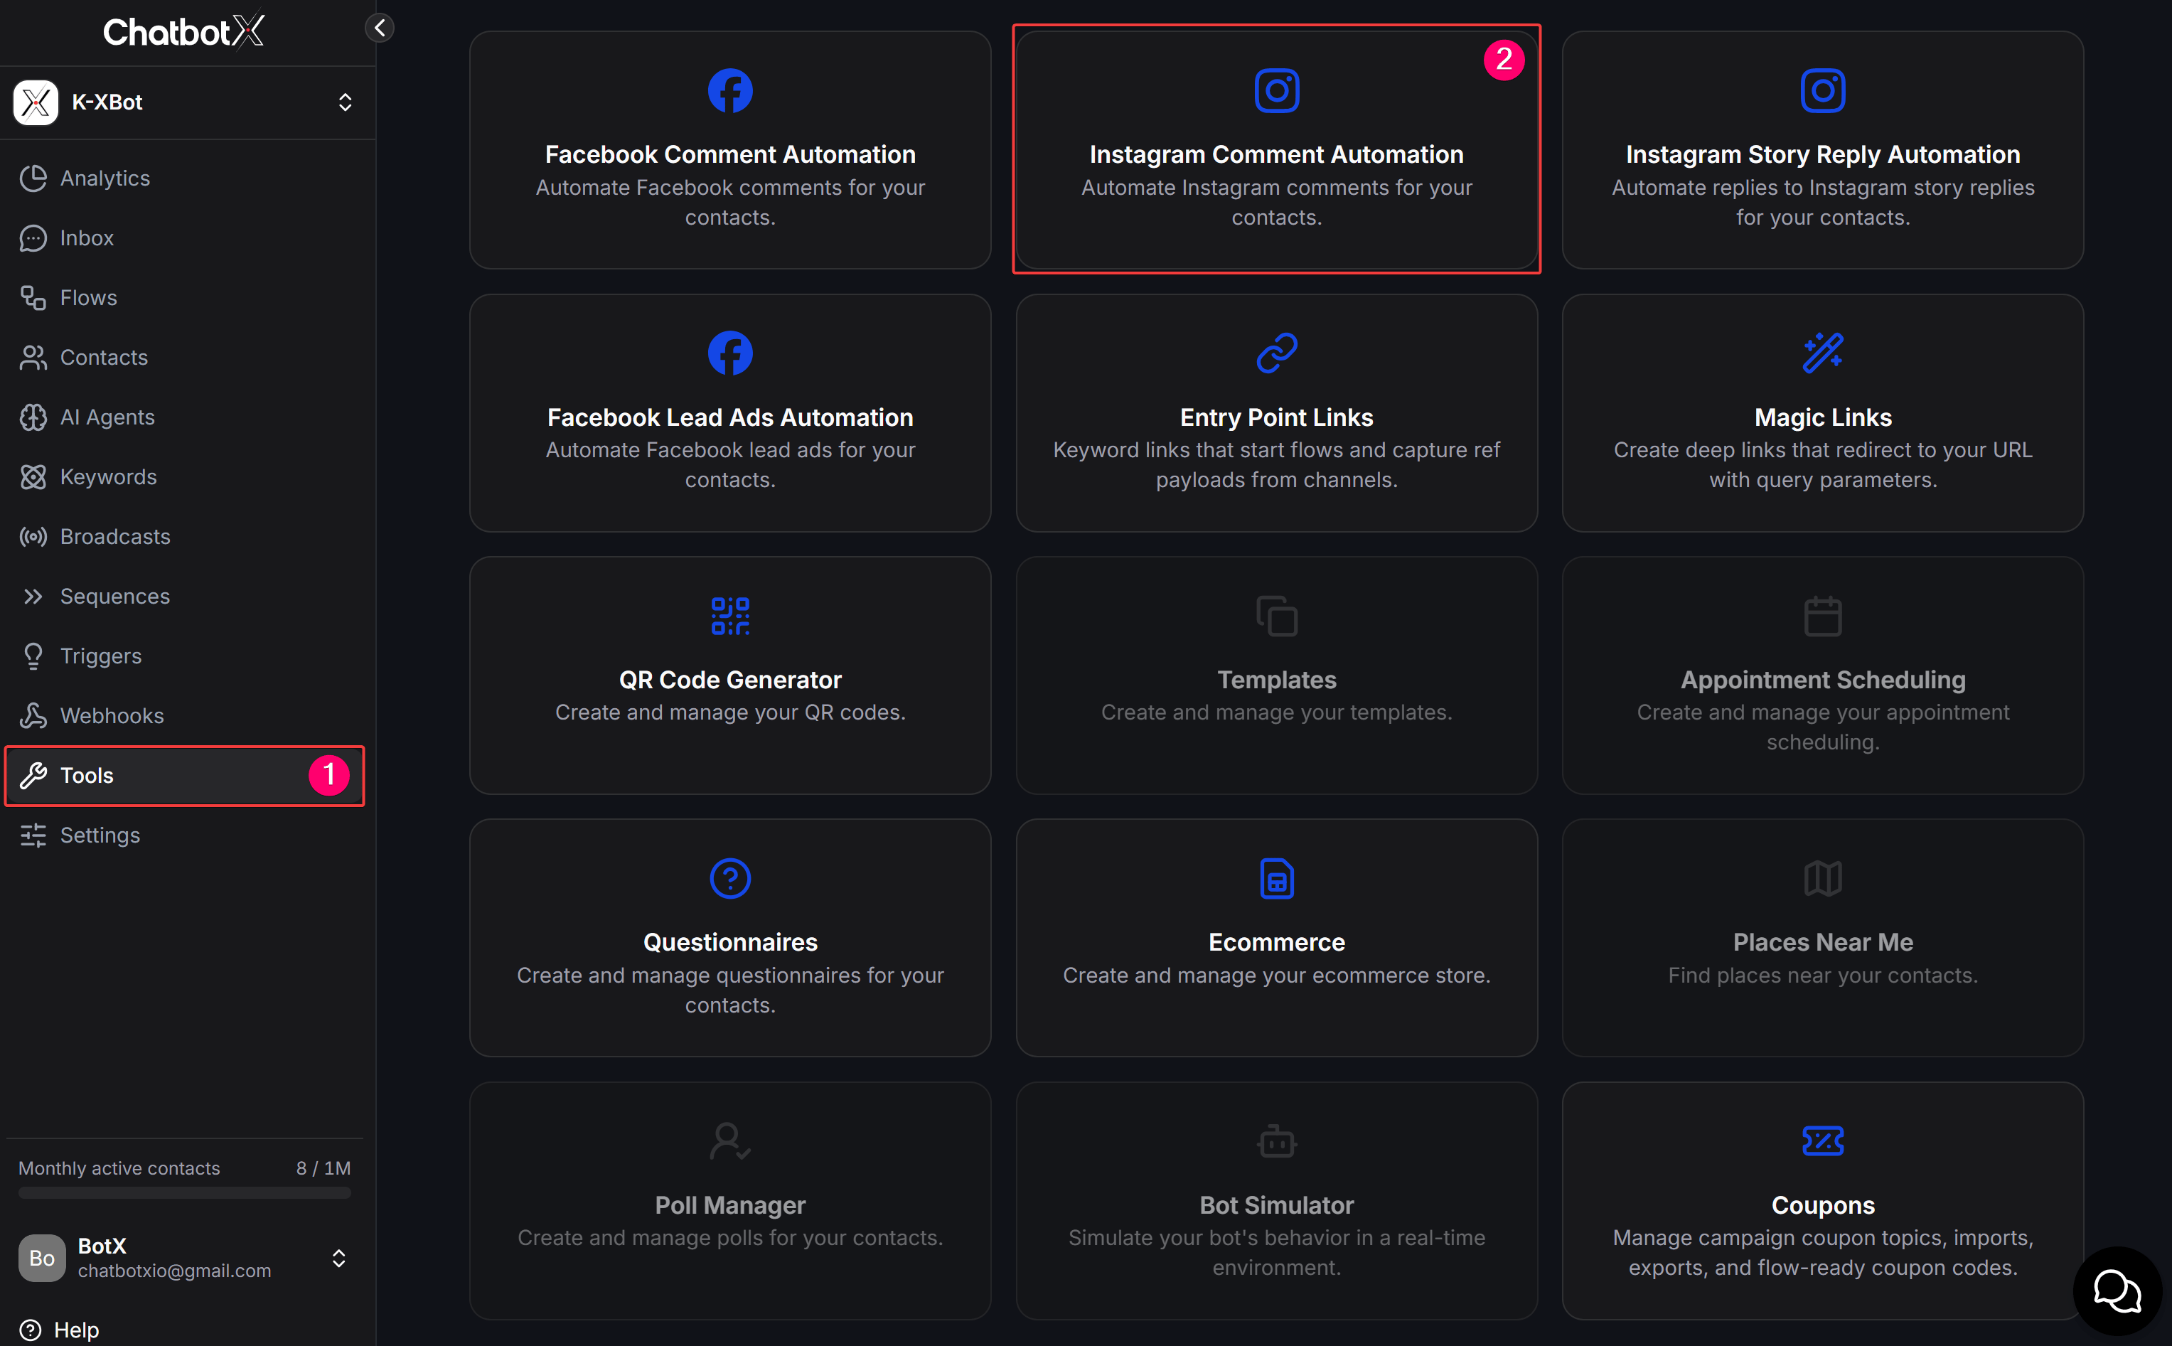Viewport: 2172px width, 1346px height.
Task: Click the Places Near Me map icon
Action: 1822,877
